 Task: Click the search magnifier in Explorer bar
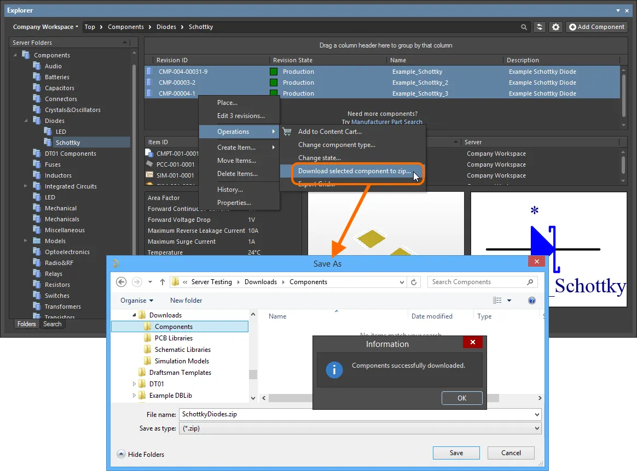click(524, 27)
